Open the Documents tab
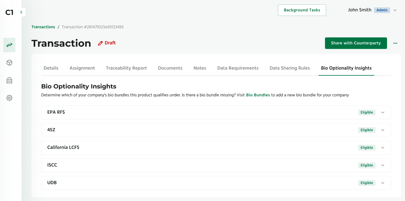 click(170, 68)
